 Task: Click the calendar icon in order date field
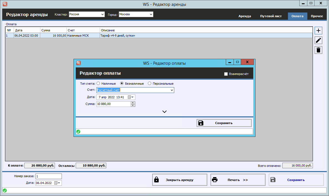56,183
